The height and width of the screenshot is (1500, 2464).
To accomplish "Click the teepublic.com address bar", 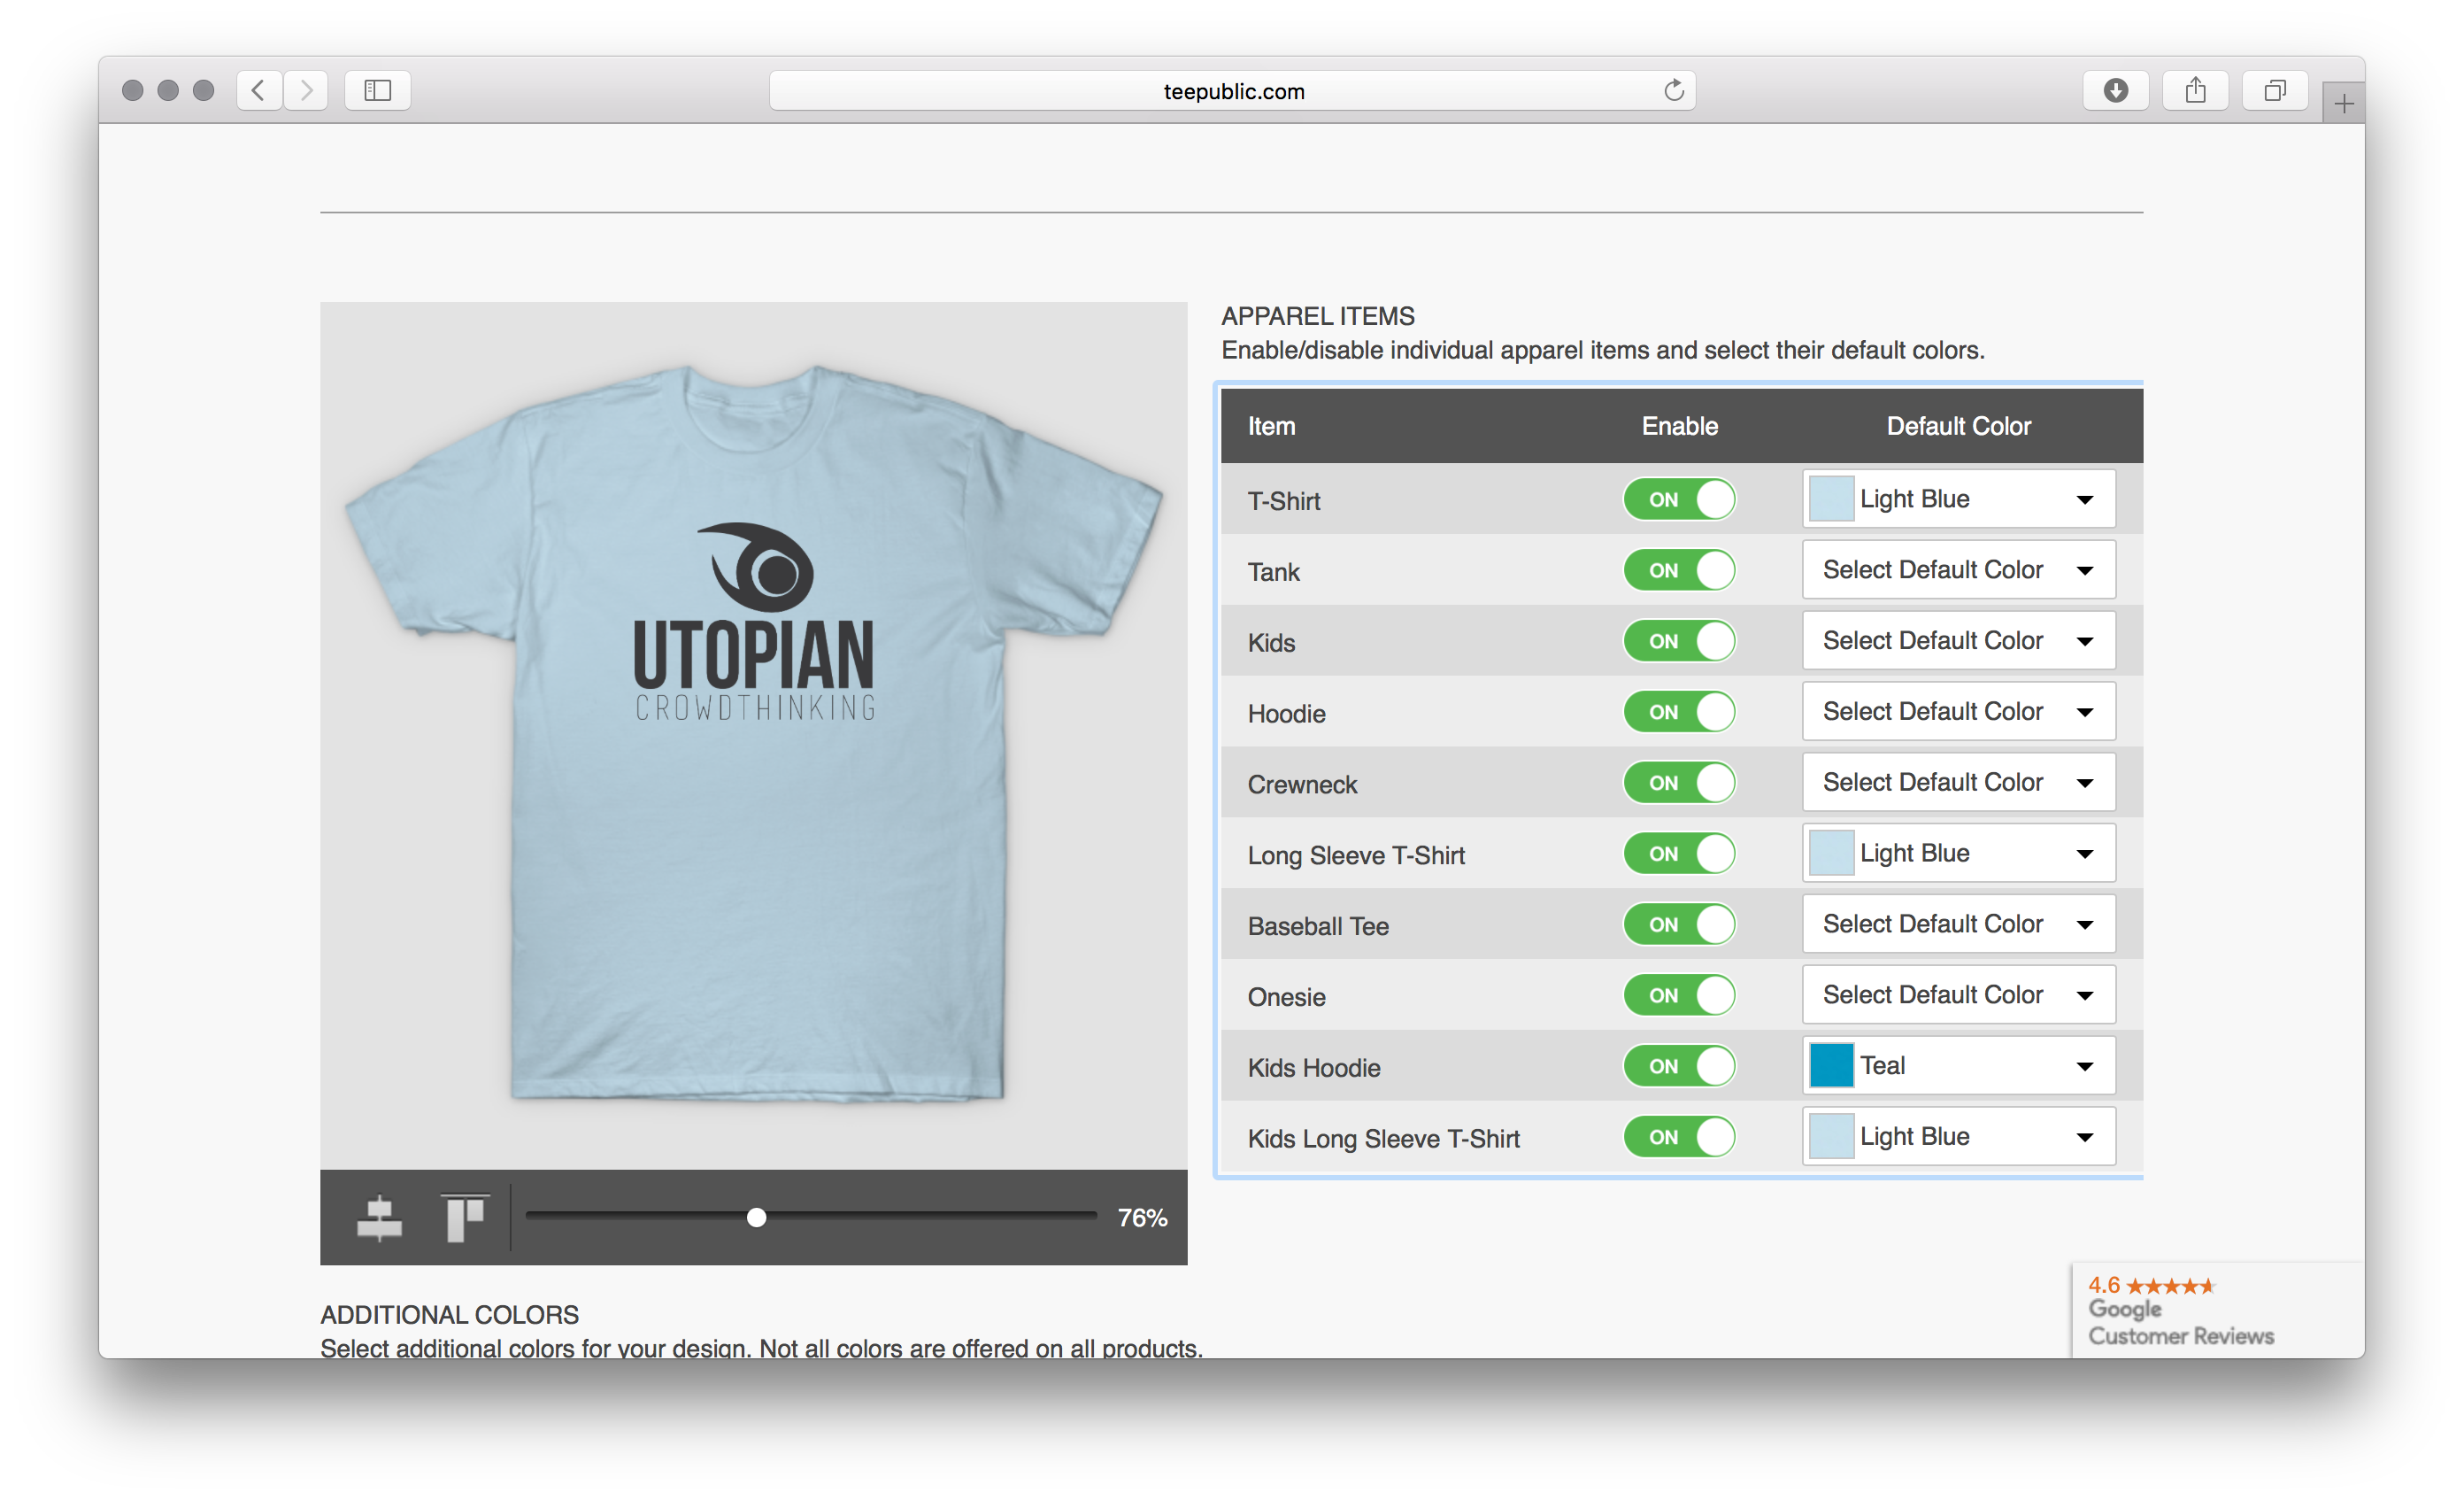I will (1232, 90).
